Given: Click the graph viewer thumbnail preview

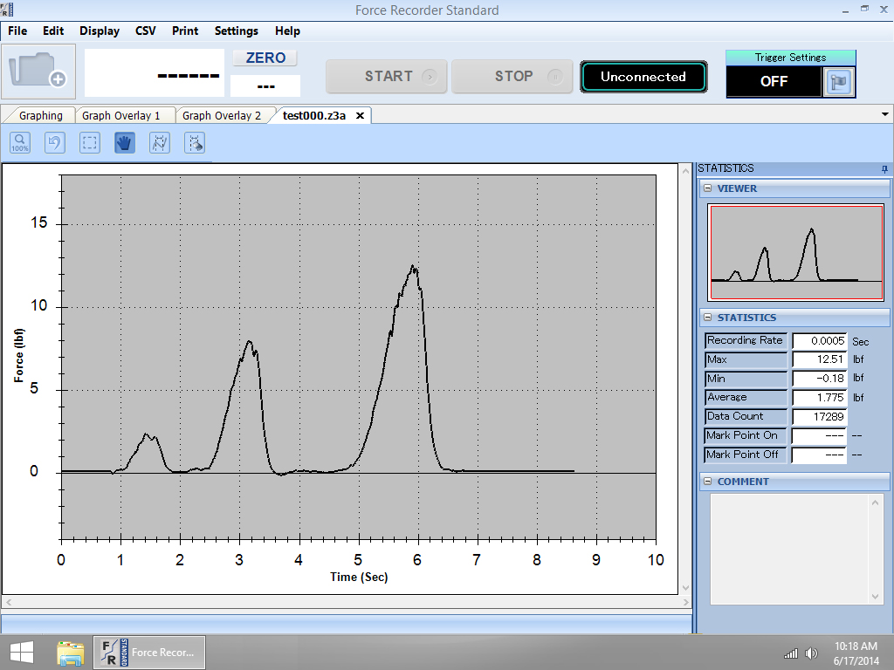Looking at the screenshot, I should (x=795, y=252).
